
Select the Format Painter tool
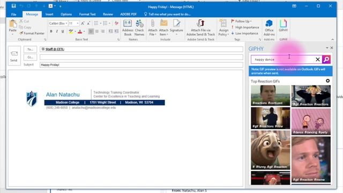pyautogui.click(x=32, y=33)
